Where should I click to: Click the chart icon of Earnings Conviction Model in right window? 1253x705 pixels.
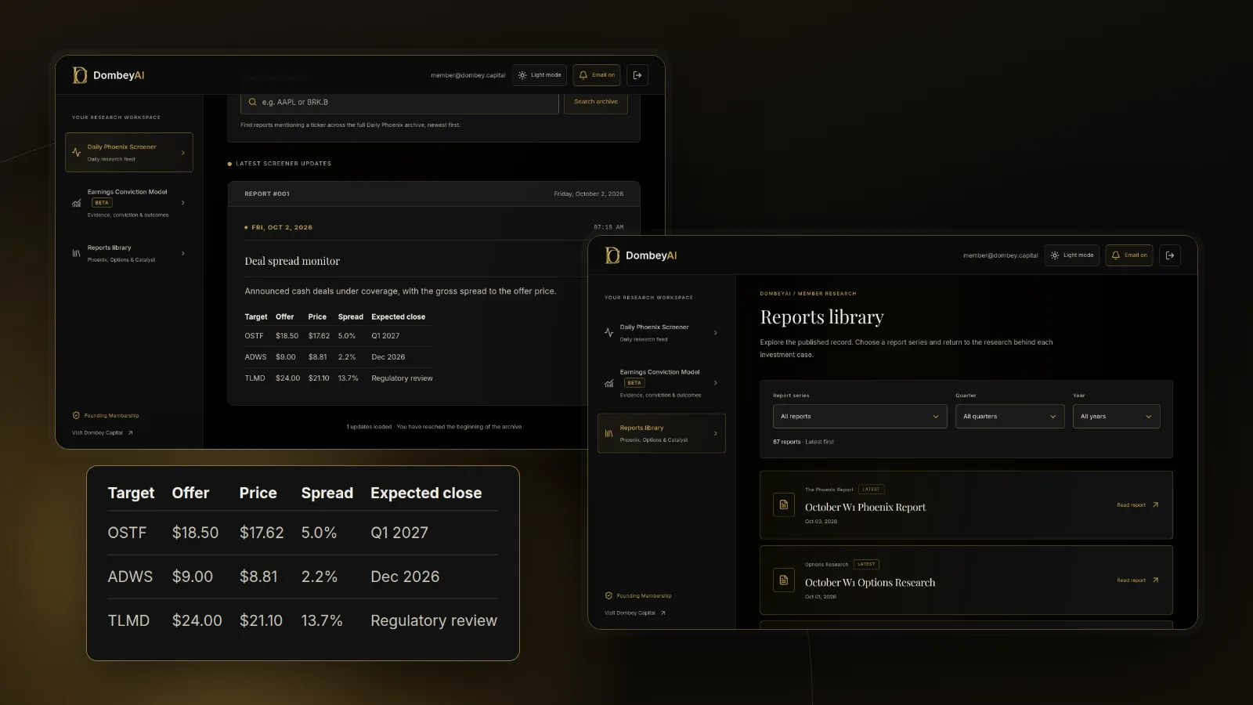pyautogui.click(x=609, y=383)
